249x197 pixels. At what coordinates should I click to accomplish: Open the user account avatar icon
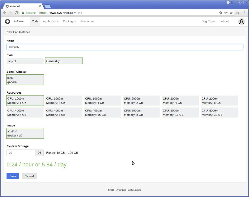coord(242,21)
